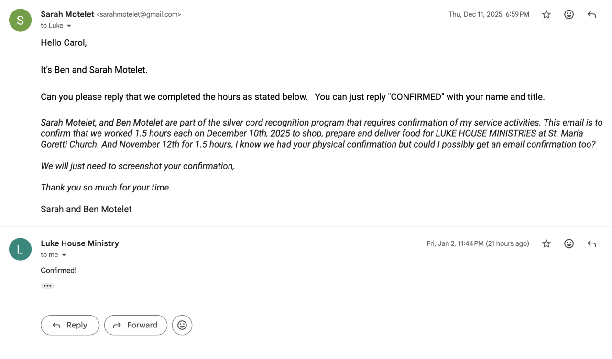
Task: Click the Luke House Ministry sender name
Action: (80, 243)
